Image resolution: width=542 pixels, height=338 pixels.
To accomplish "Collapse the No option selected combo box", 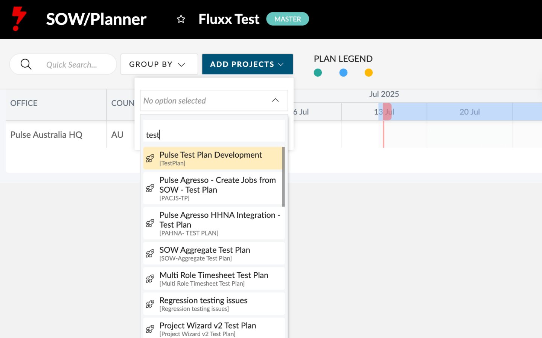I will (214, 101).
